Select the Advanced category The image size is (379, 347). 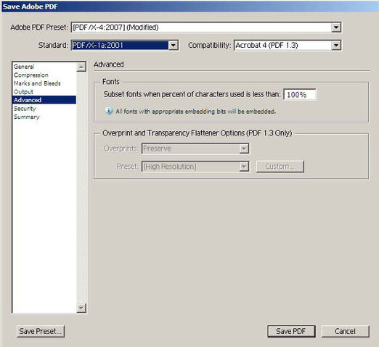(x=44, y=100)
